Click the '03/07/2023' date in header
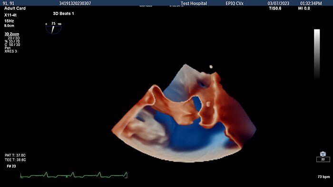 (x=278, y=3)
